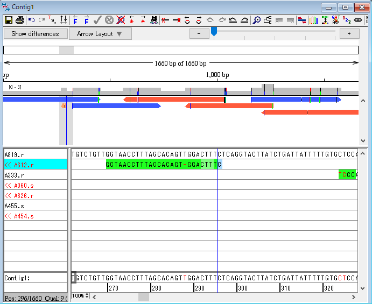Select read A333.r in the list
The image size is (372, 304).
(36, 175)
